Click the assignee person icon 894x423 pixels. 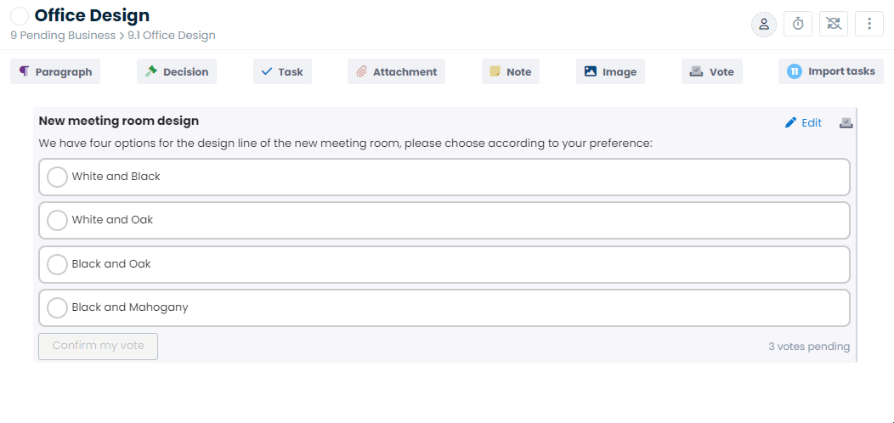click(x=763, y=24)
